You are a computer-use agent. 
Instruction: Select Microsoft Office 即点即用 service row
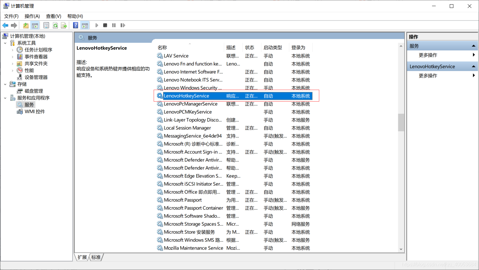234,192
